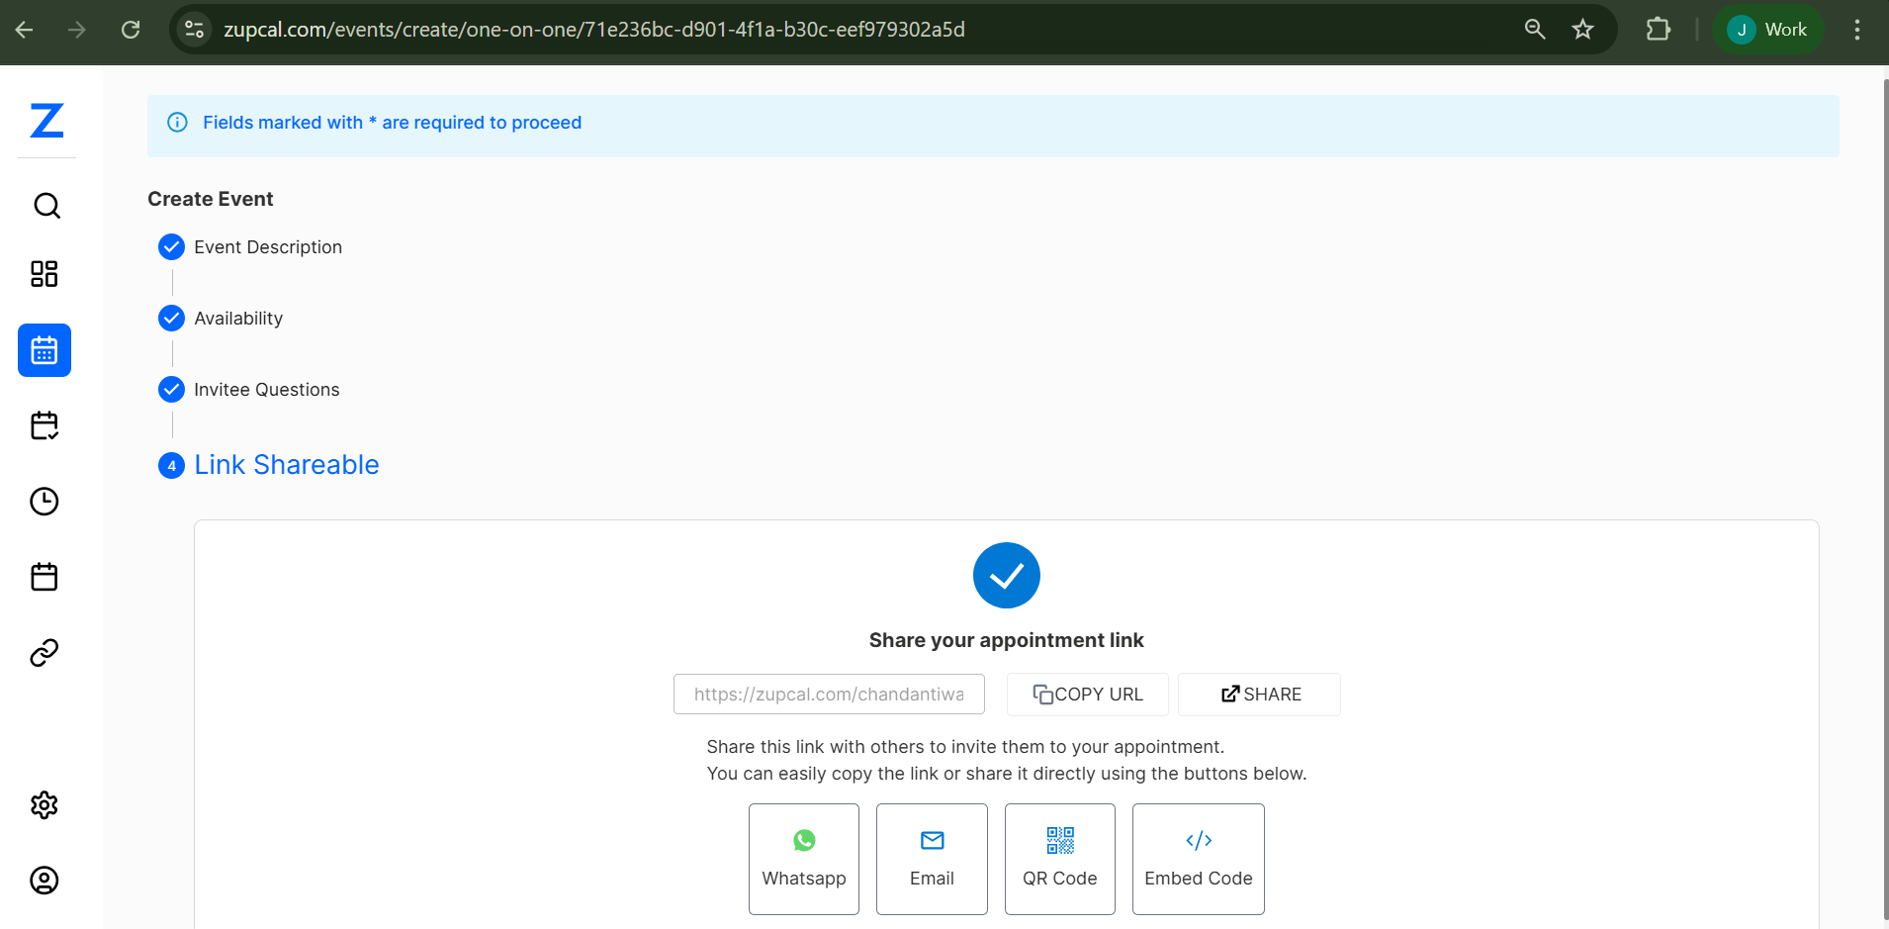Click the chain link icon in sidebar
Screen dimensions: 1889x929
tap(45, 653)
